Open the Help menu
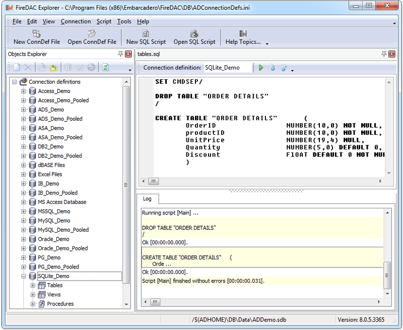 tap(143, 21)
